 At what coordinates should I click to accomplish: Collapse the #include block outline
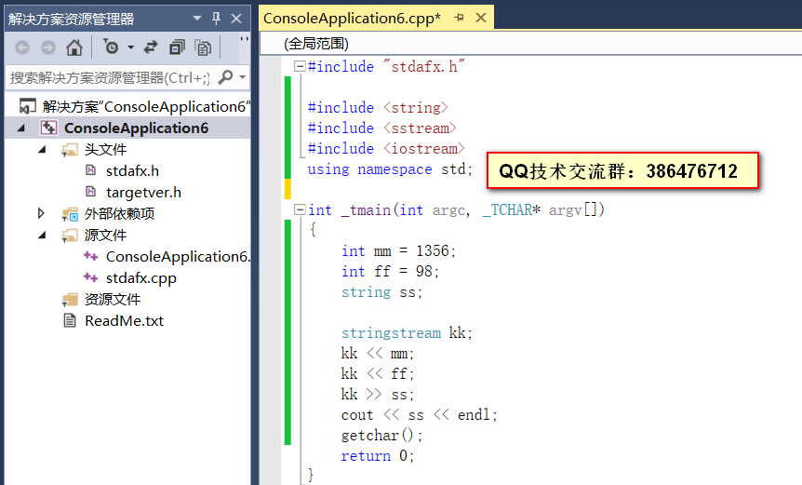pos(300,66)
